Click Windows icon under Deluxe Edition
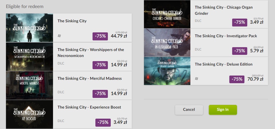This screenshot has height=129, width=275. 197,79
